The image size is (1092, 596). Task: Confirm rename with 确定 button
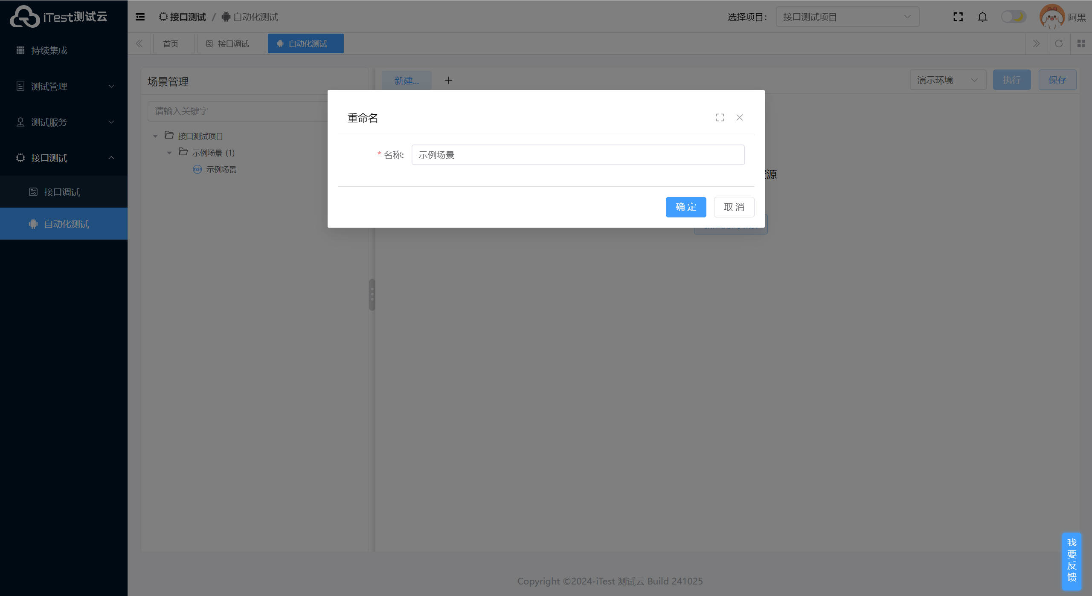pos(685,207)
